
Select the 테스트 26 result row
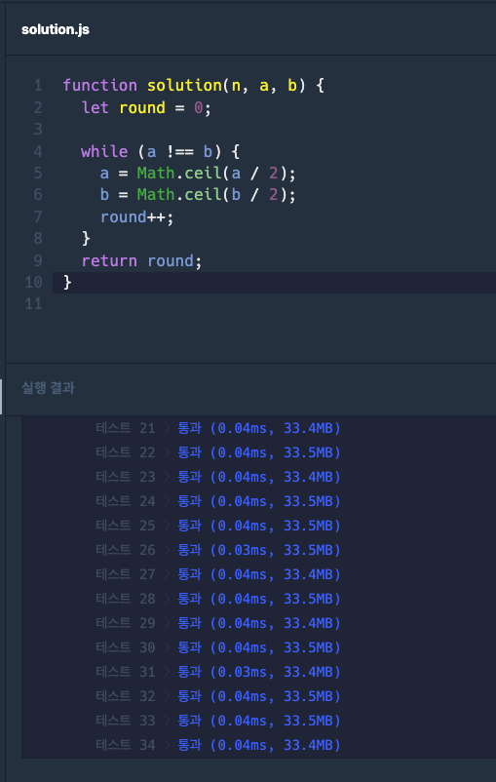(218, 550)
